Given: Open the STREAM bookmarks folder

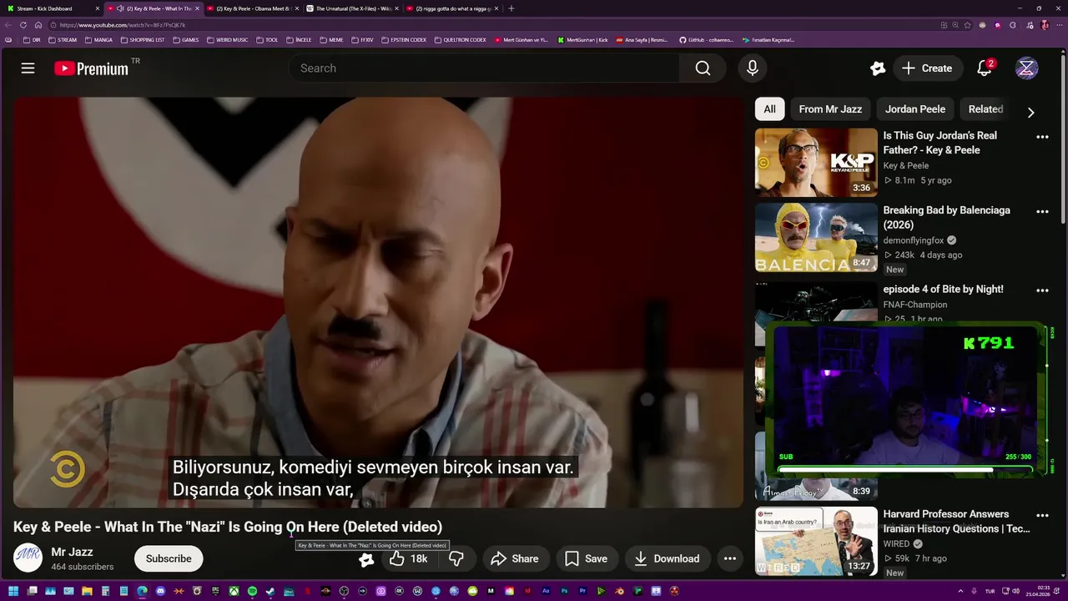Looking at the screenshot, I should 63,40.
